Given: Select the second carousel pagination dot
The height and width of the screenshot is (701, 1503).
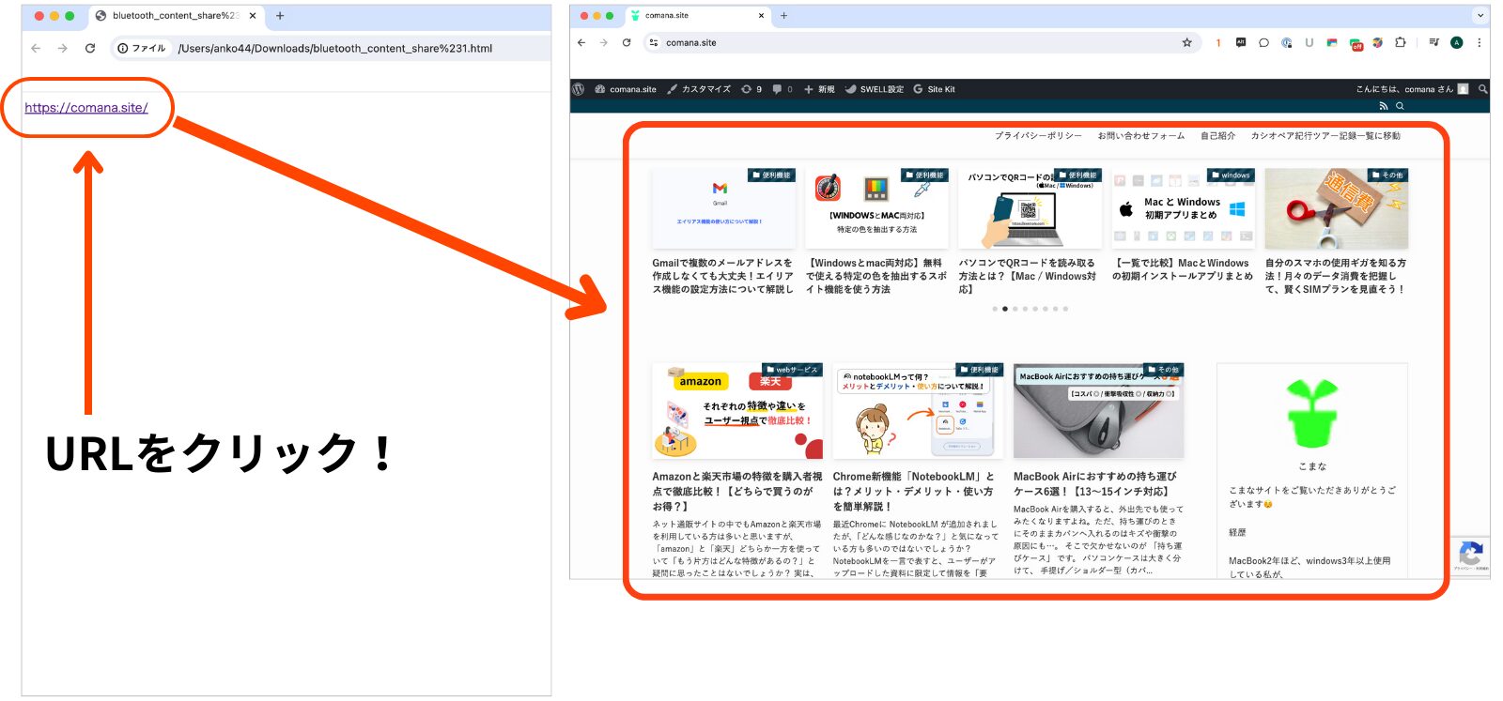Looking at the screenshot, I should point(1005,309).
